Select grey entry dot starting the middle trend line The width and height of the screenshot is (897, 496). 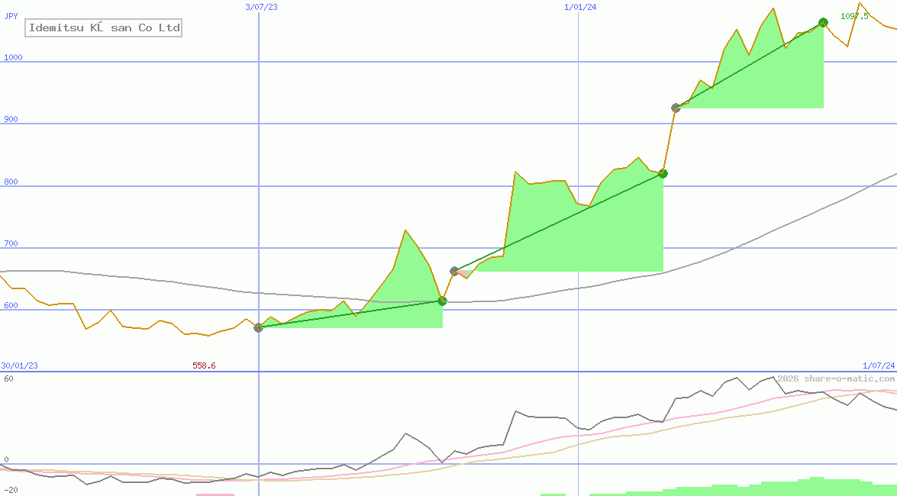pyautogui.click(x=454, y=271)
